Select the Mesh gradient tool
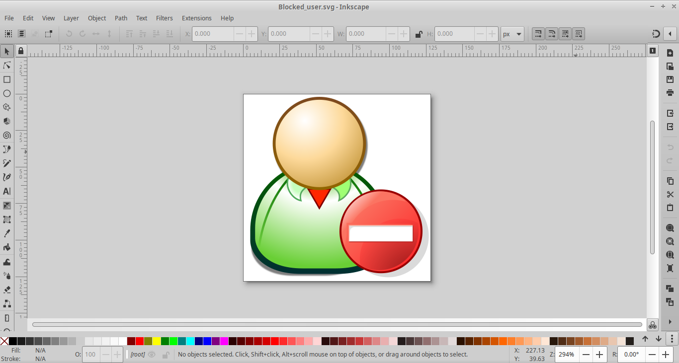 [x=7, y=219]
